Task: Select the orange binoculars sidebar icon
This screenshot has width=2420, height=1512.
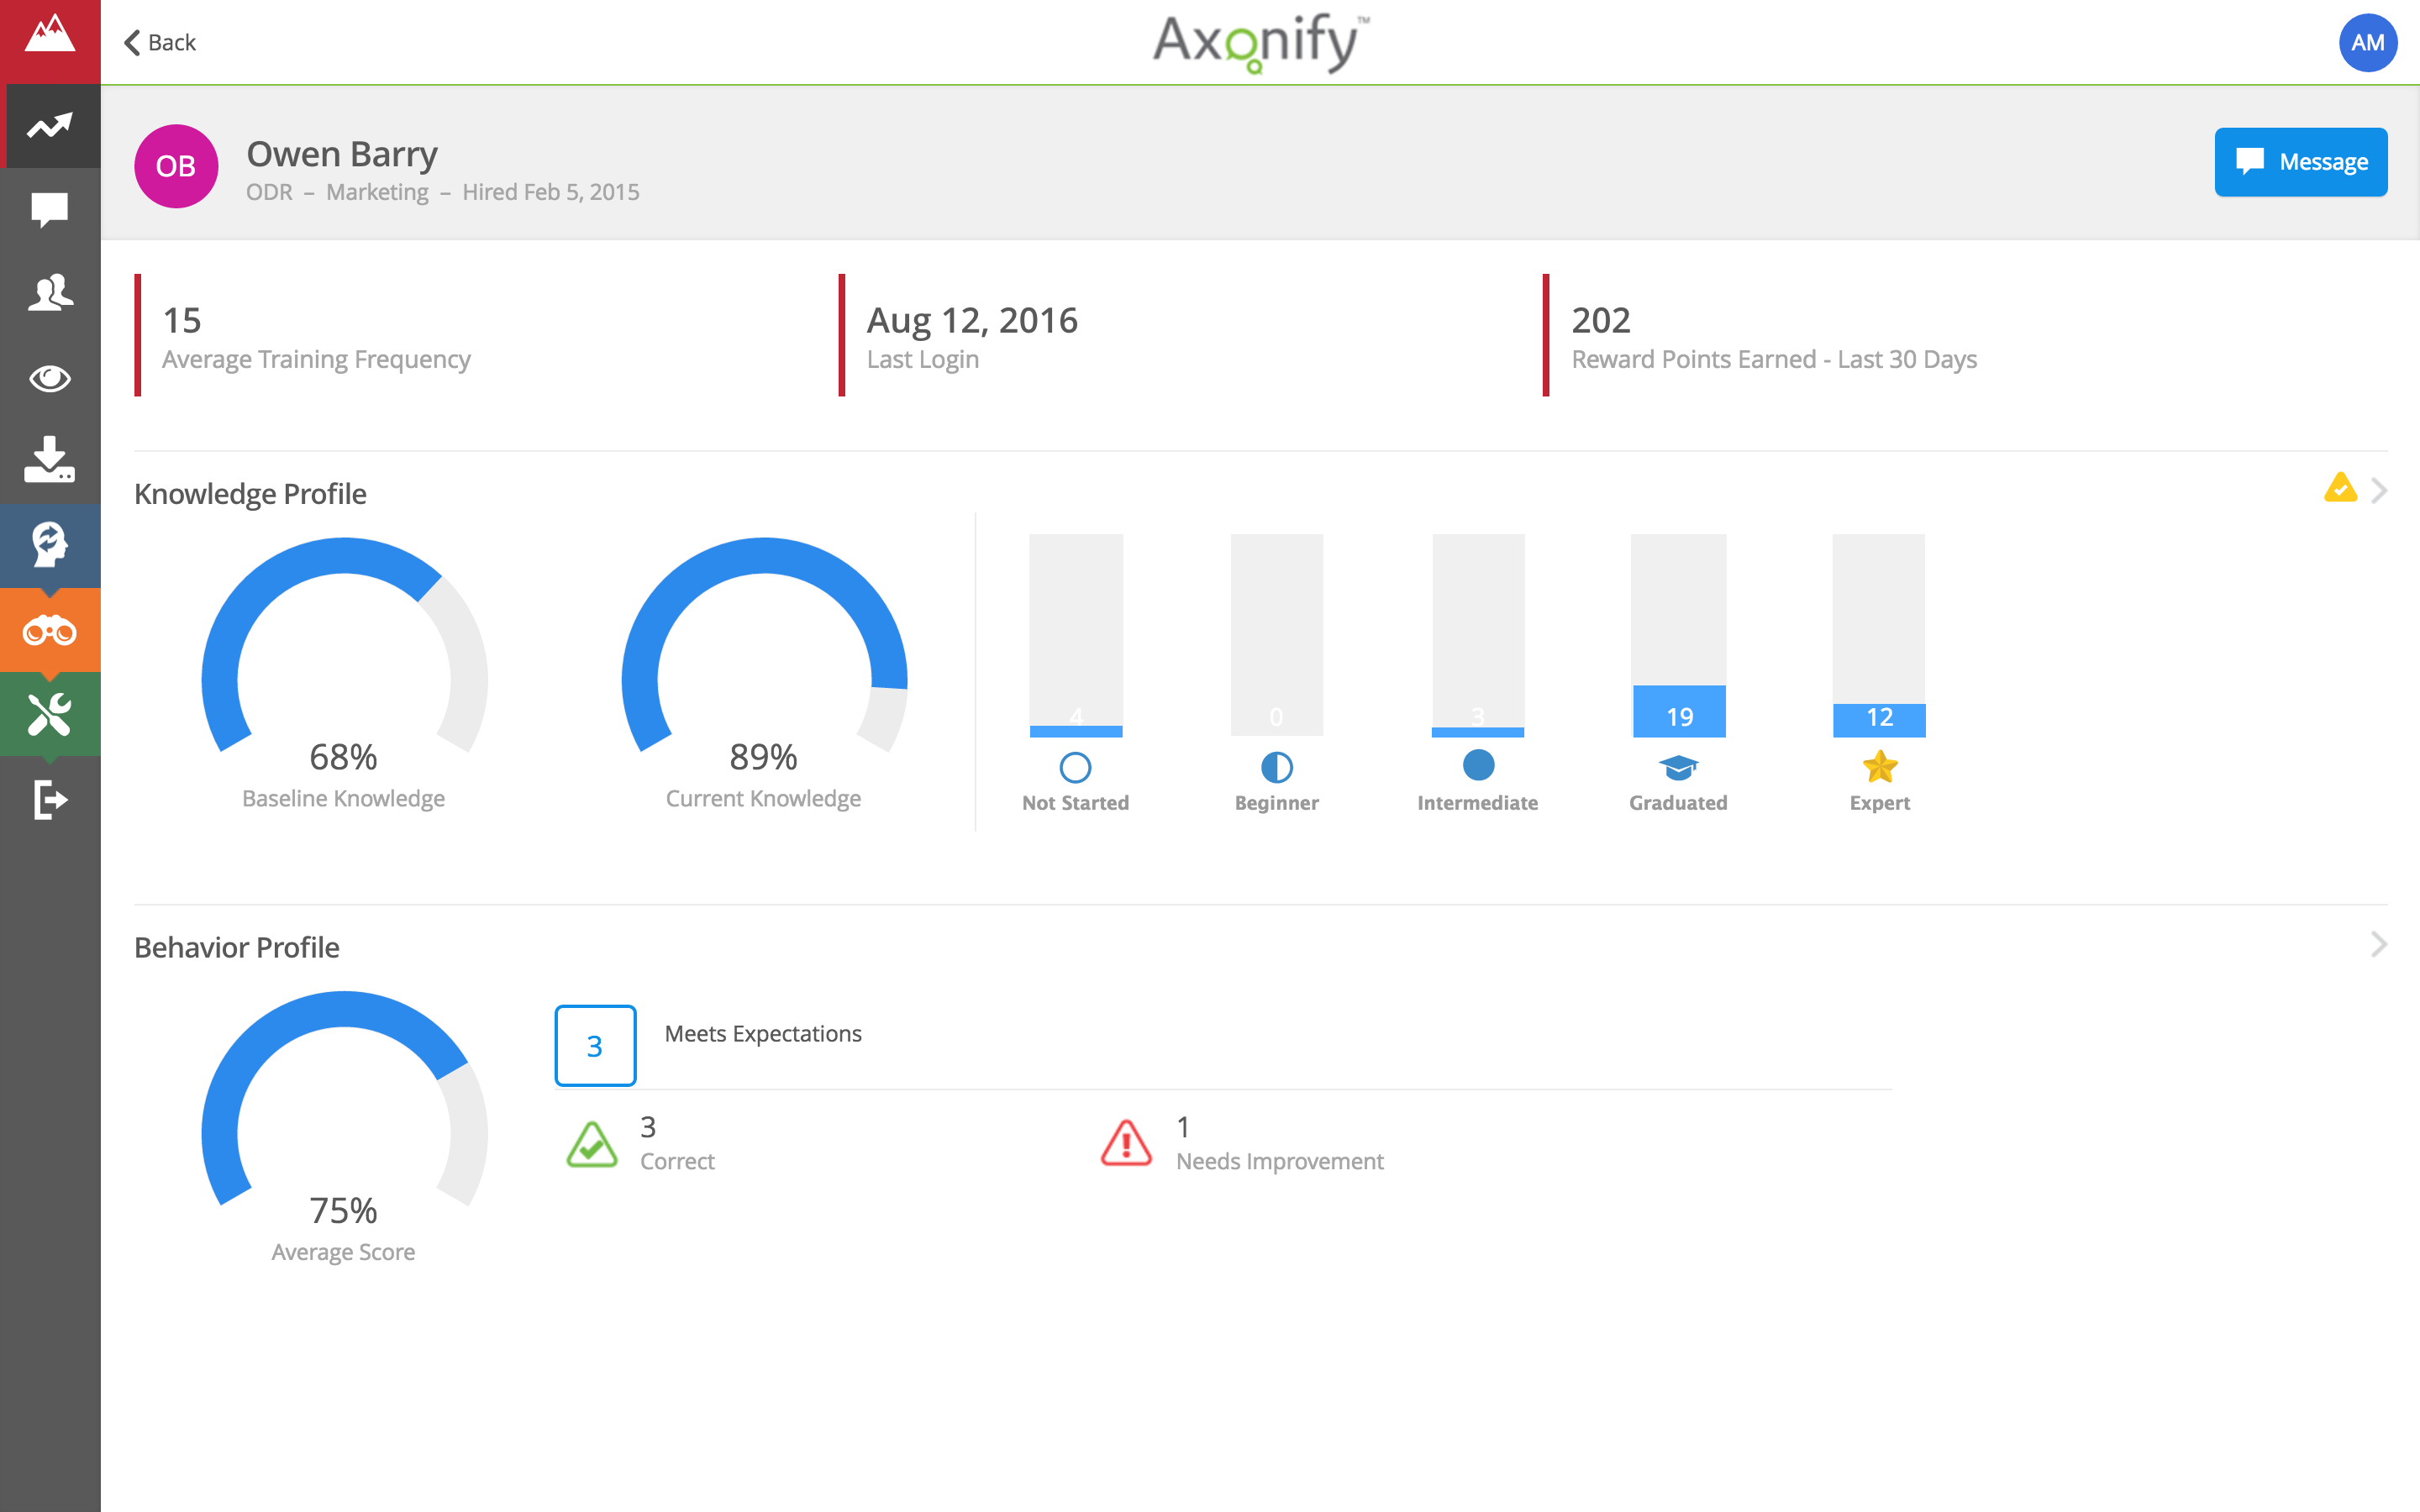Action: click(50, 631)
